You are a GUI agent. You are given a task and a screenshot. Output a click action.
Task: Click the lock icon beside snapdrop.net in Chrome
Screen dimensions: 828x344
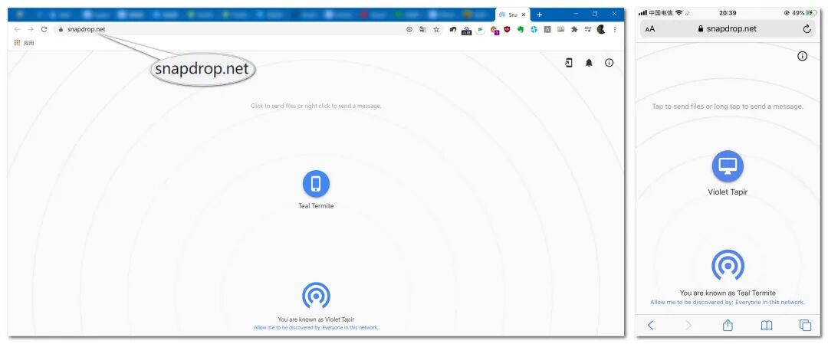pyautogui.click(x=61, y=30)
